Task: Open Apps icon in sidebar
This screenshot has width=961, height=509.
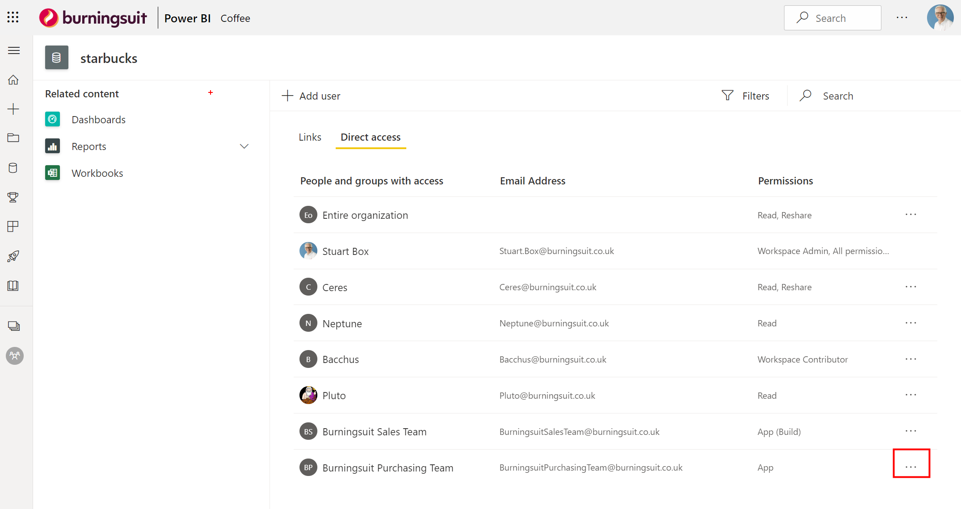Action: click(13, 226)
